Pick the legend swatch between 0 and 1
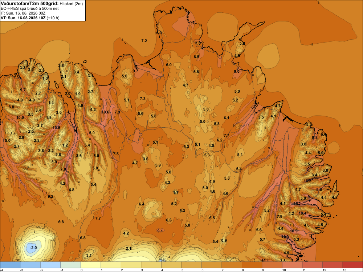Screen dimensions: 363x272 pyautogui.click(x=91, y=265)
